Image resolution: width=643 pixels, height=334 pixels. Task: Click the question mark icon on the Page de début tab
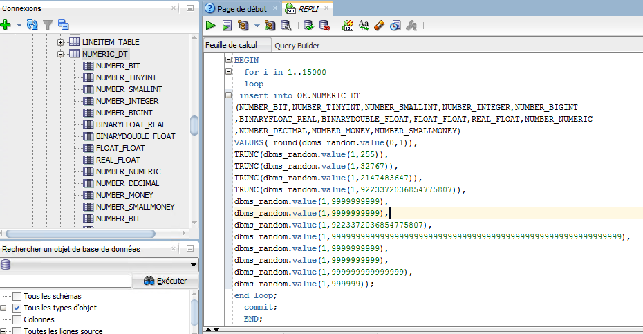[210, 8]
